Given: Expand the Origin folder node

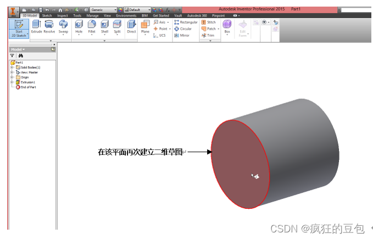Looking at the screenshot, I should tap(12, 77).
